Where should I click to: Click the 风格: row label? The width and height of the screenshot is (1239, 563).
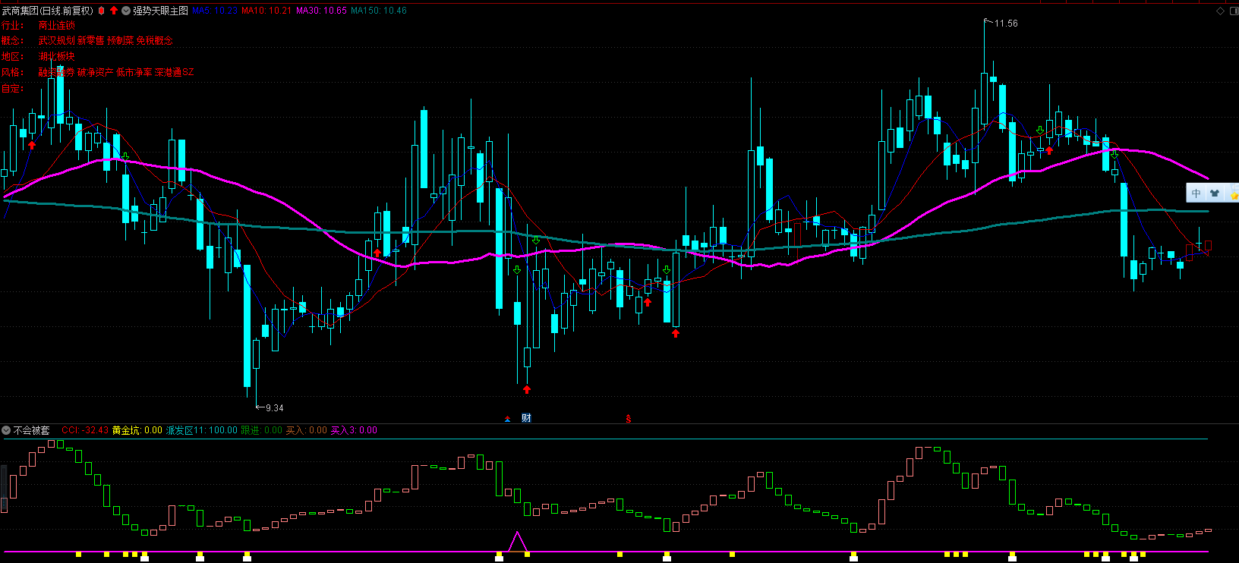(x=12, y=72)
